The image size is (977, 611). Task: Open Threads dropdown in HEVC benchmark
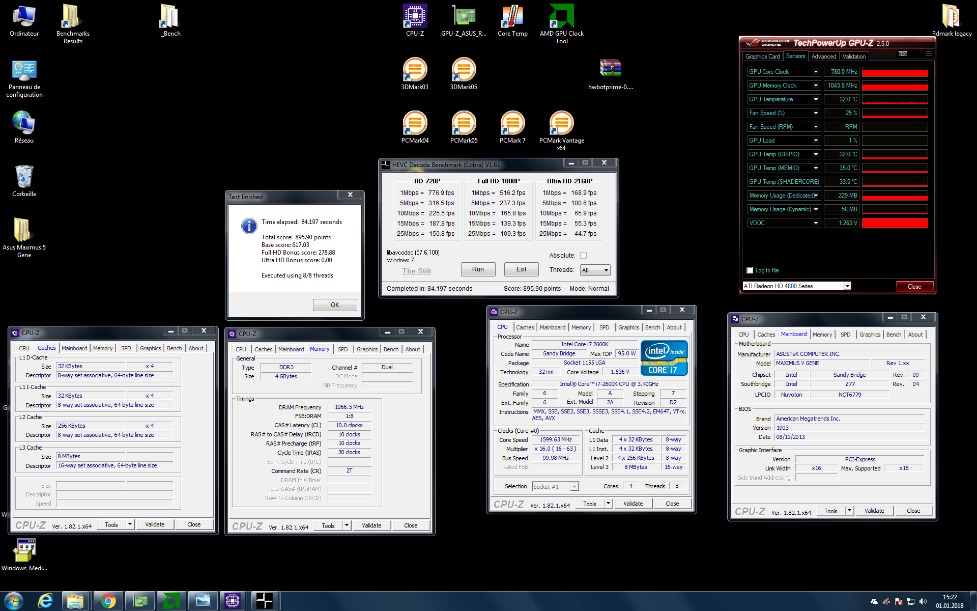pyautogui.click(x=595, y=270)
